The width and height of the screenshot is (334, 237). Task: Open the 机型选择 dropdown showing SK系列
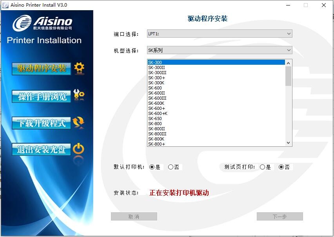tap(220, 50)
